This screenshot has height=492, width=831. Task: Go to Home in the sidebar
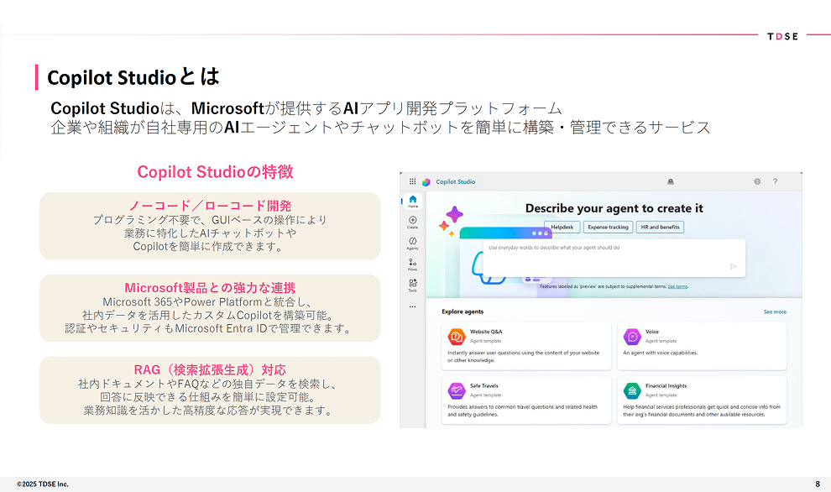click(412, 201)
